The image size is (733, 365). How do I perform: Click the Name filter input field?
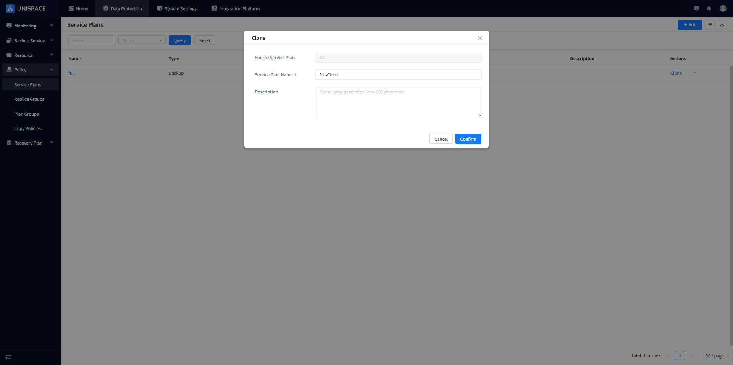click(92, 40)
